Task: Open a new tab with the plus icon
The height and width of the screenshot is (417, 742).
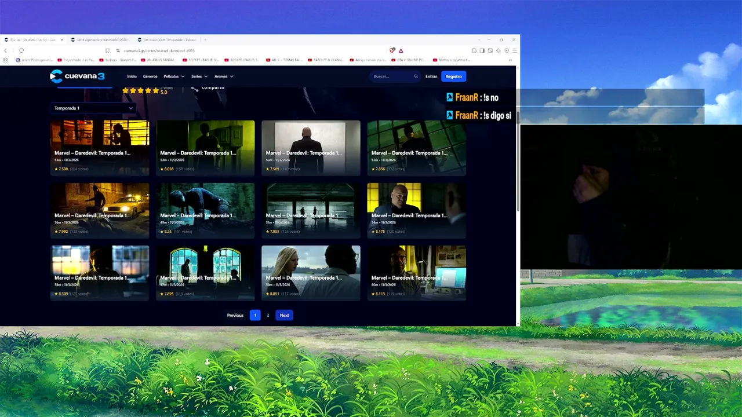Action: pos(205,40)
